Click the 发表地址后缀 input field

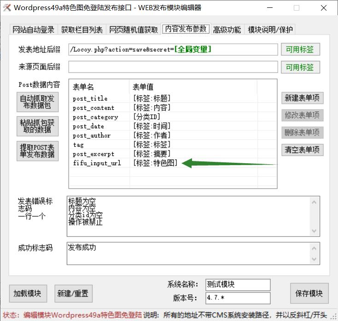point(173,49)
